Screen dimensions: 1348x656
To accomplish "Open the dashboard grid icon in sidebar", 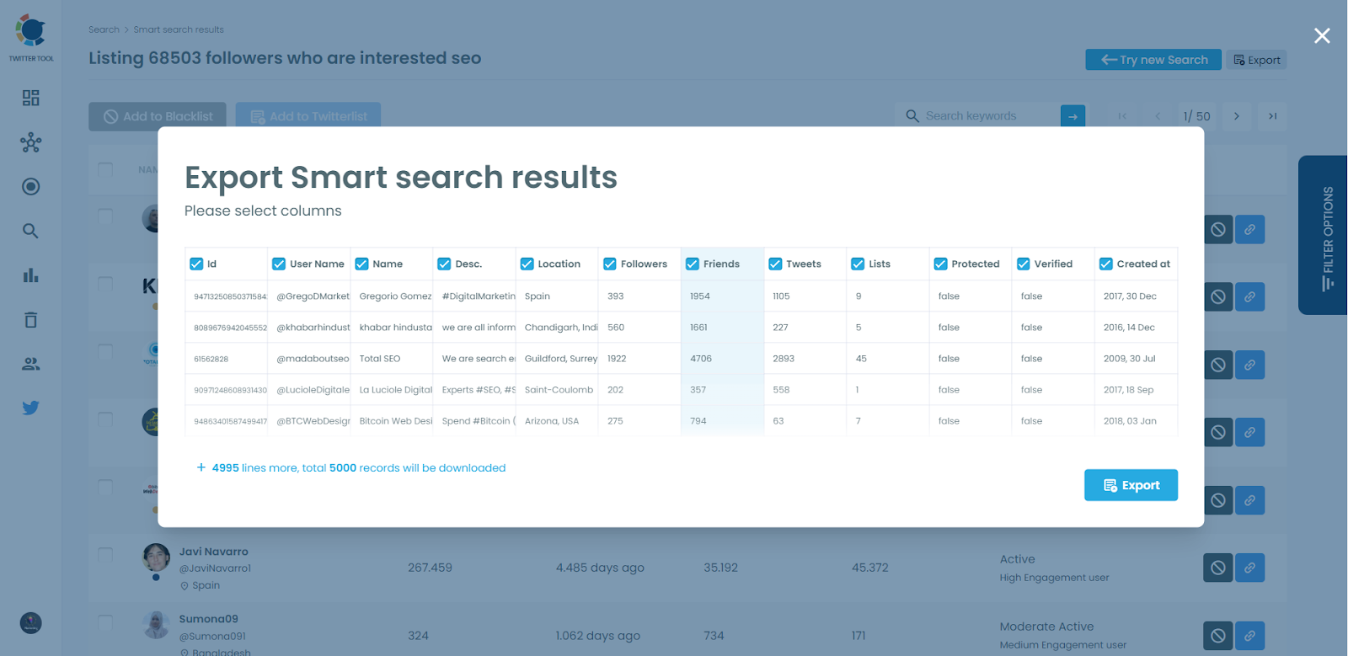I will (x=31, y=99).
